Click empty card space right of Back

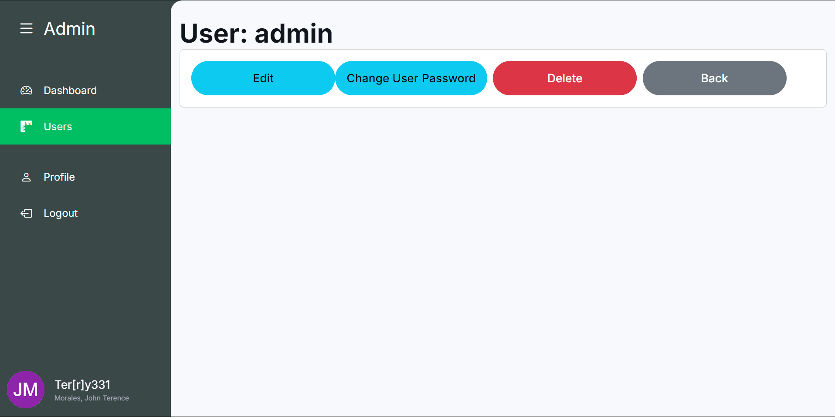point(806,78)
